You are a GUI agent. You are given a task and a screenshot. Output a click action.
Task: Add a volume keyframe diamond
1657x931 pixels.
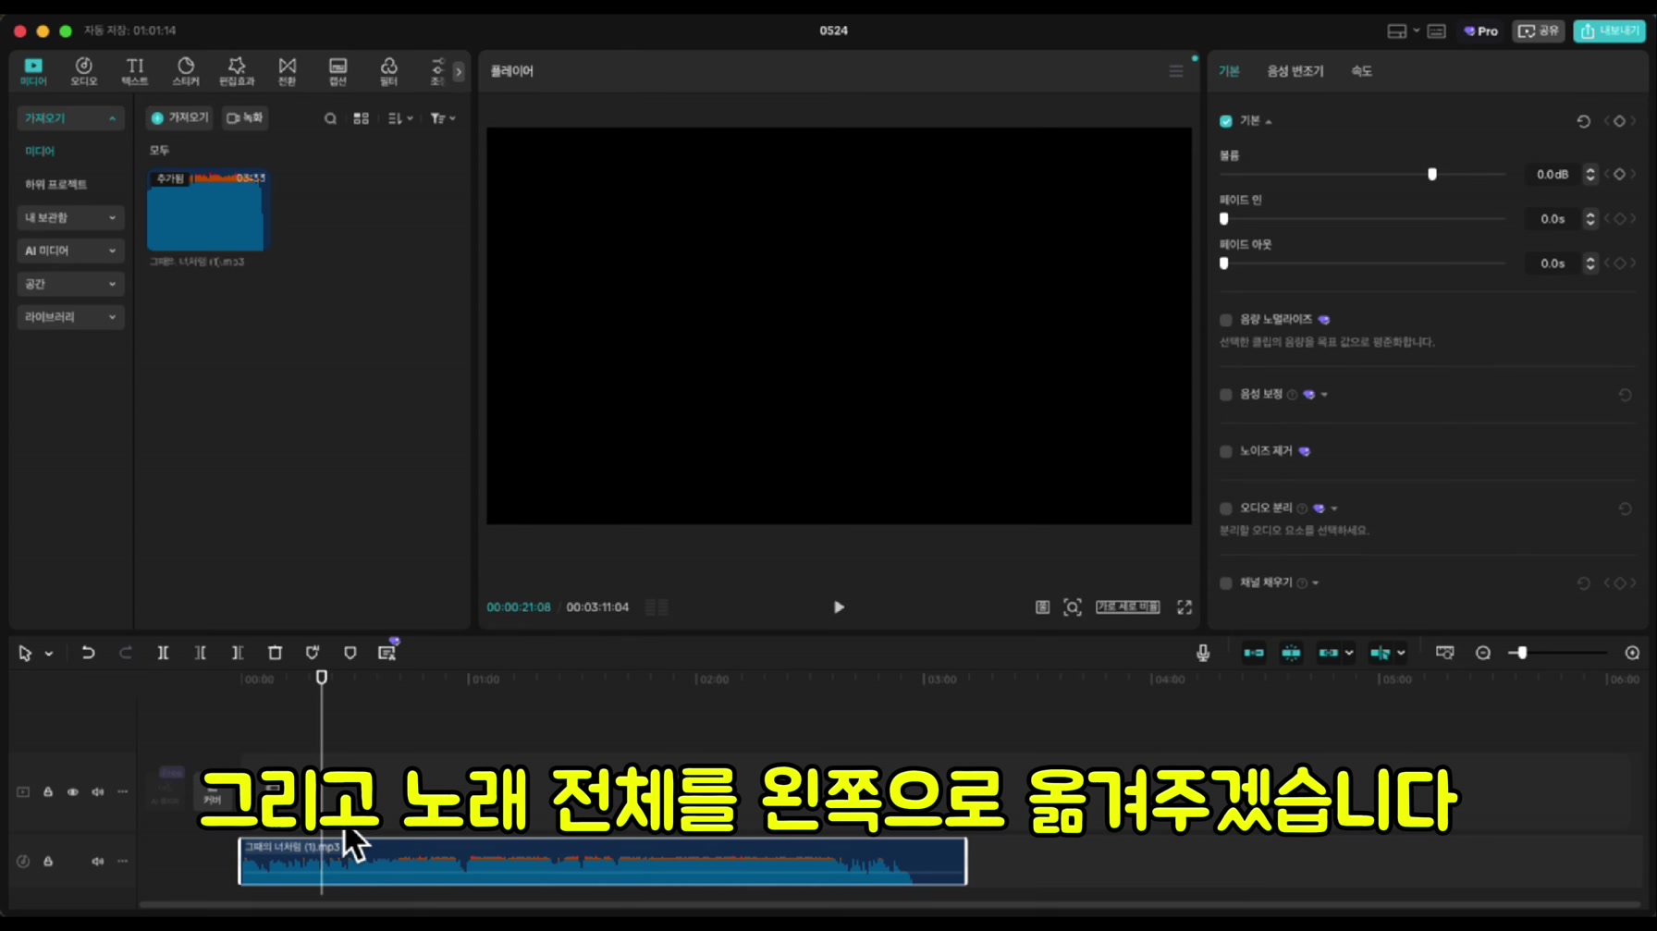(1620, 174)
